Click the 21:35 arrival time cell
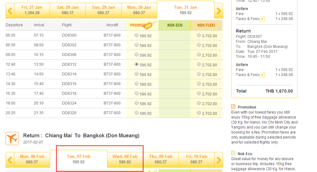The height and width of the screenshot is (172, 317). coord(39,113)
